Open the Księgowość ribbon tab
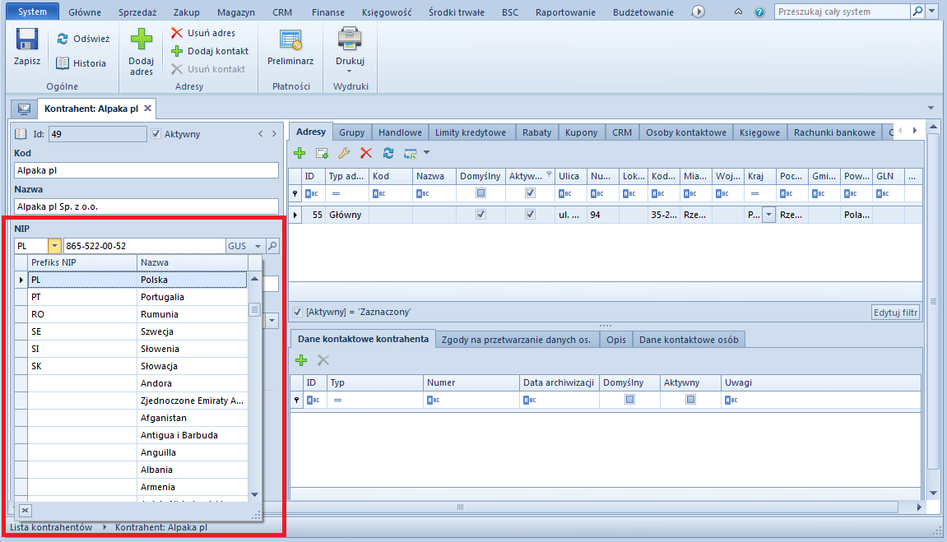 (387, 12)
